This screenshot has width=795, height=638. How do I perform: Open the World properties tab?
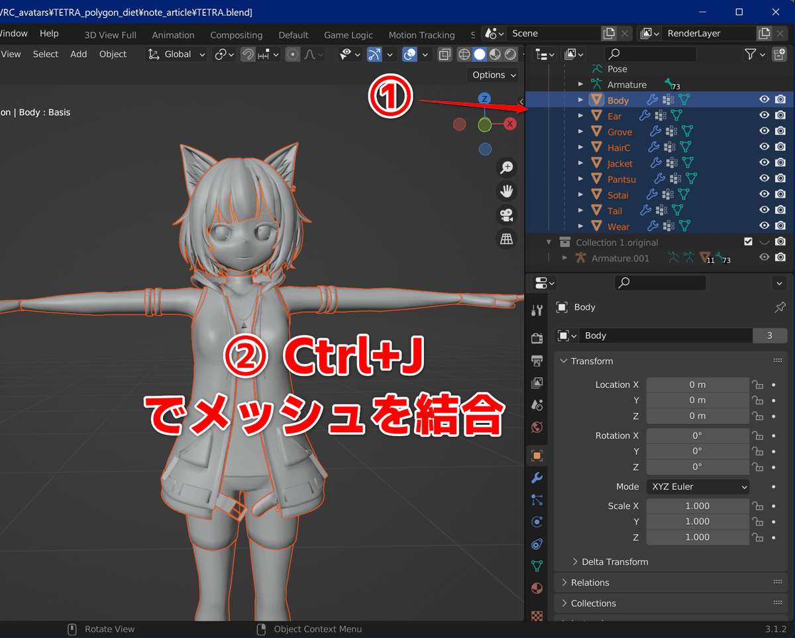(x=537, y=427)
